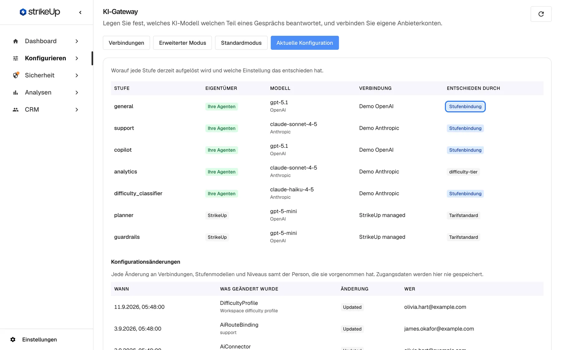Open Einstellungen in the sidebar

[40, 339]
